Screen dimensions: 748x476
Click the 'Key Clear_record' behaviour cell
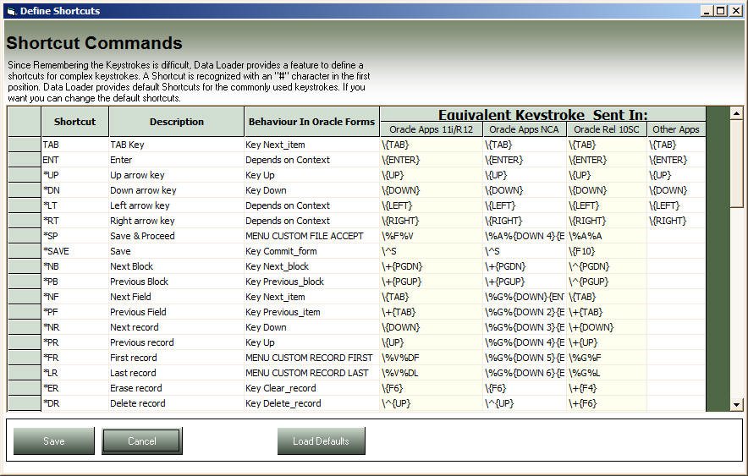click(x=312, y=389)
